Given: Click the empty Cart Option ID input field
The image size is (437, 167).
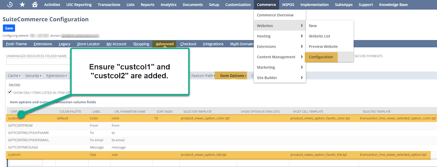Looking at the screenshot, I should [x=26, y=163].
